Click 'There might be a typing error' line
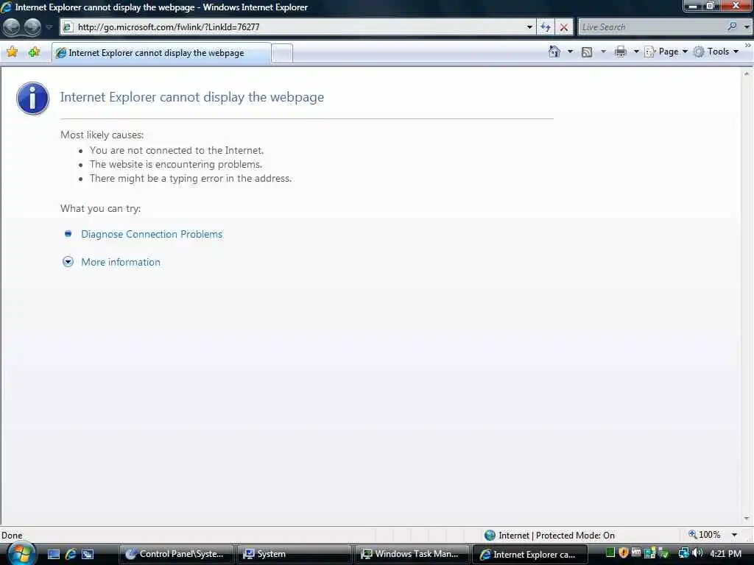754x565 pixels. (x=191, y=178)
